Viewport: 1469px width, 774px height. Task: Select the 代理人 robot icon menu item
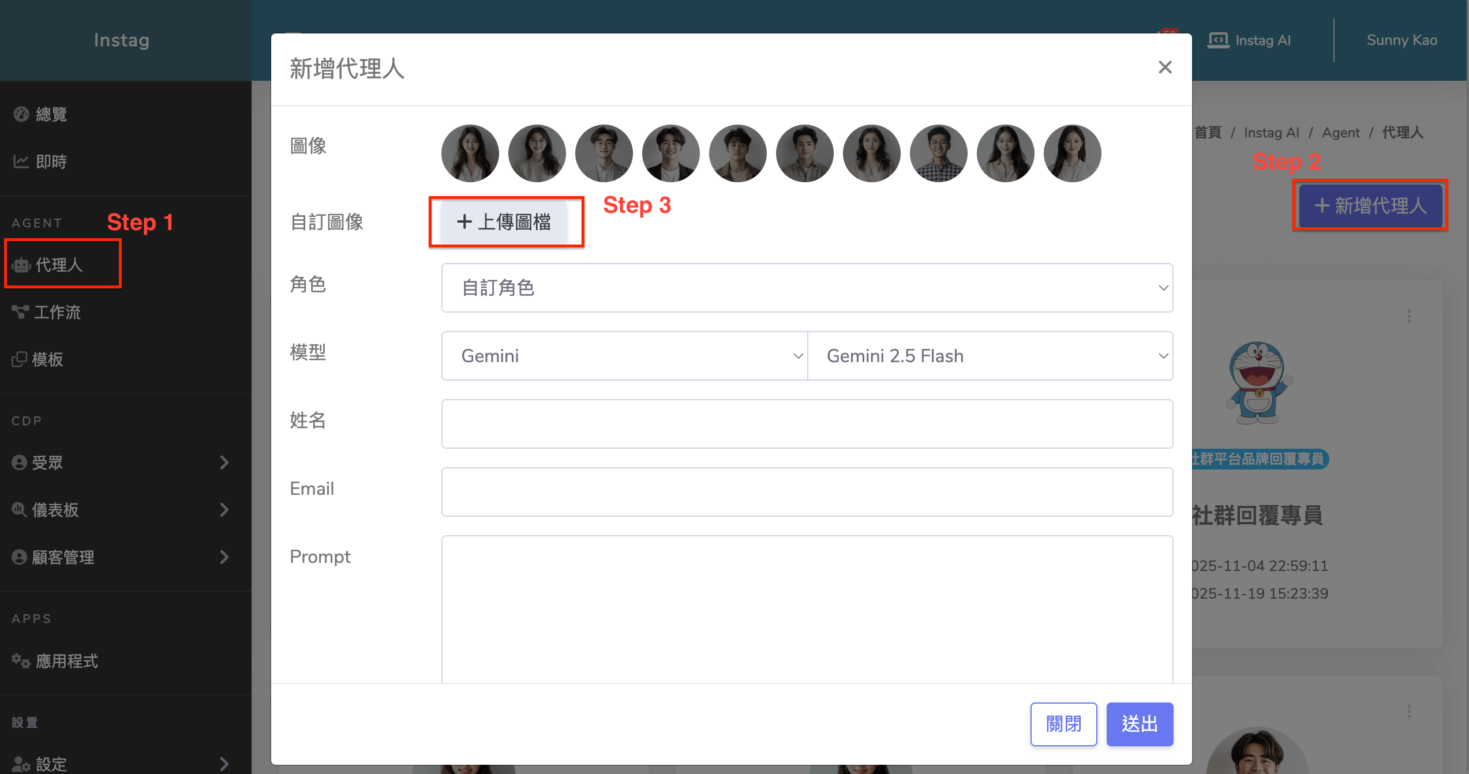pos(22,265)
